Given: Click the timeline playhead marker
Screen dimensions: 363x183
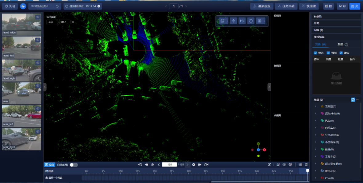Looking at the screenshot, I should 307,170.
